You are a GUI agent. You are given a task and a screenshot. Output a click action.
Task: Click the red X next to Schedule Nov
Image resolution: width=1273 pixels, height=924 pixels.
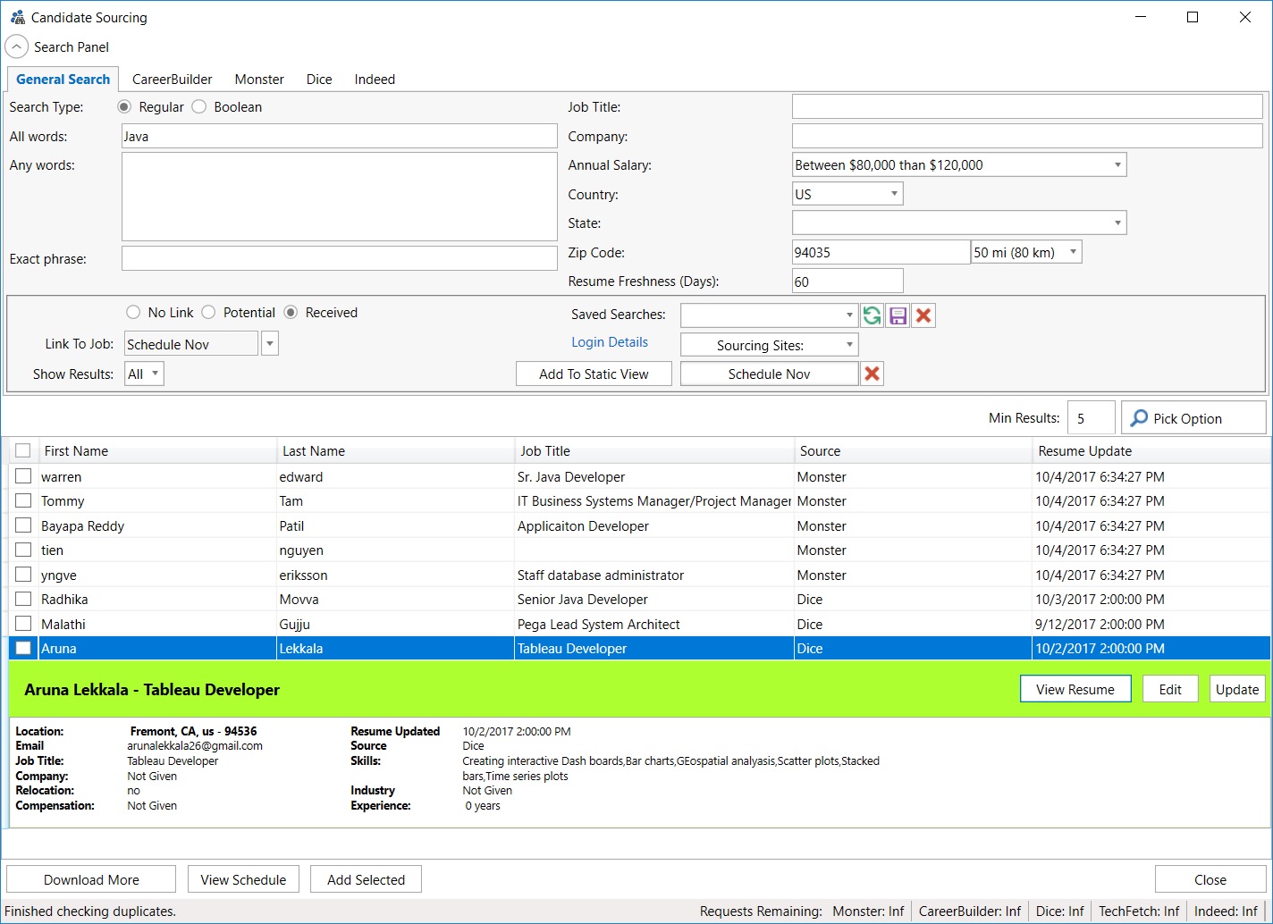tap(873, 374)
